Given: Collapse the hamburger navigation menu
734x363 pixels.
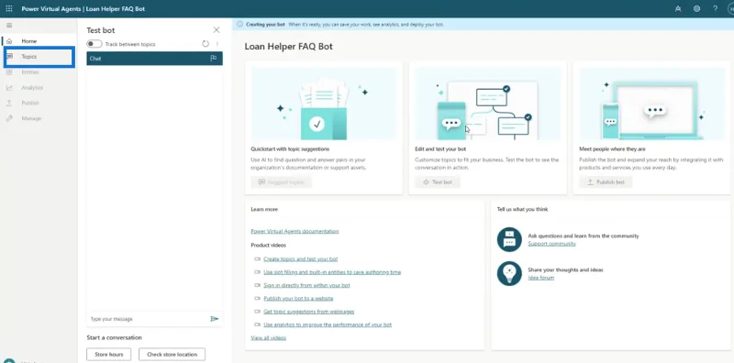Looking at the screenshot, I should [x=9, y=26].
